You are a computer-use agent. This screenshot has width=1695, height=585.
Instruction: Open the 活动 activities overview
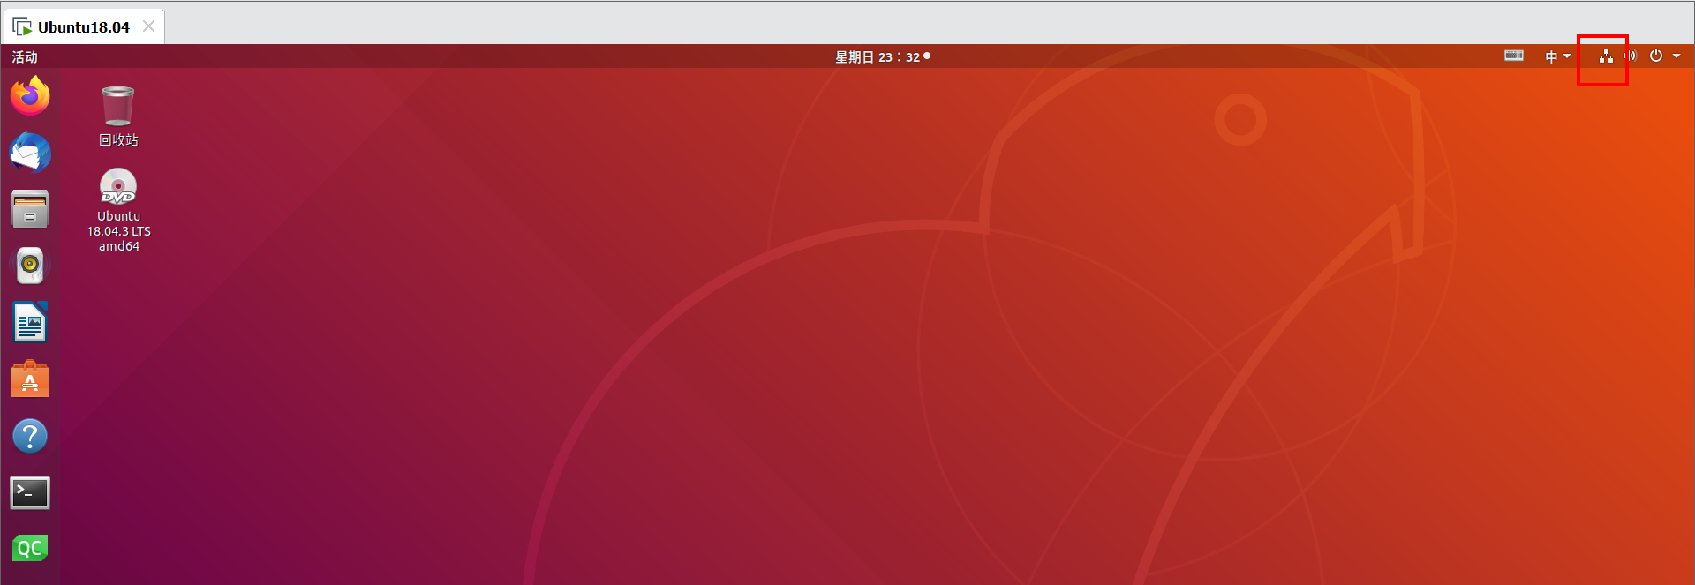tap(25, 56)
